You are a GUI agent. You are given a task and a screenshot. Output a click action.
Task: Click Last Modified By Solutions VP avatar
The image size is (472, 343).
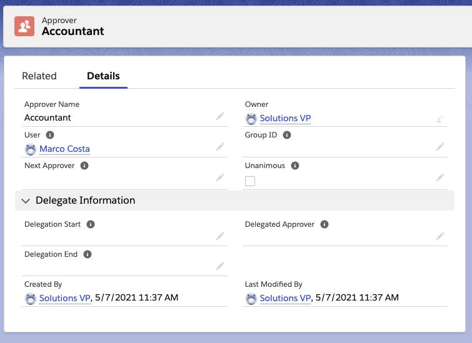pyautogui.click(x=251, y=299)
